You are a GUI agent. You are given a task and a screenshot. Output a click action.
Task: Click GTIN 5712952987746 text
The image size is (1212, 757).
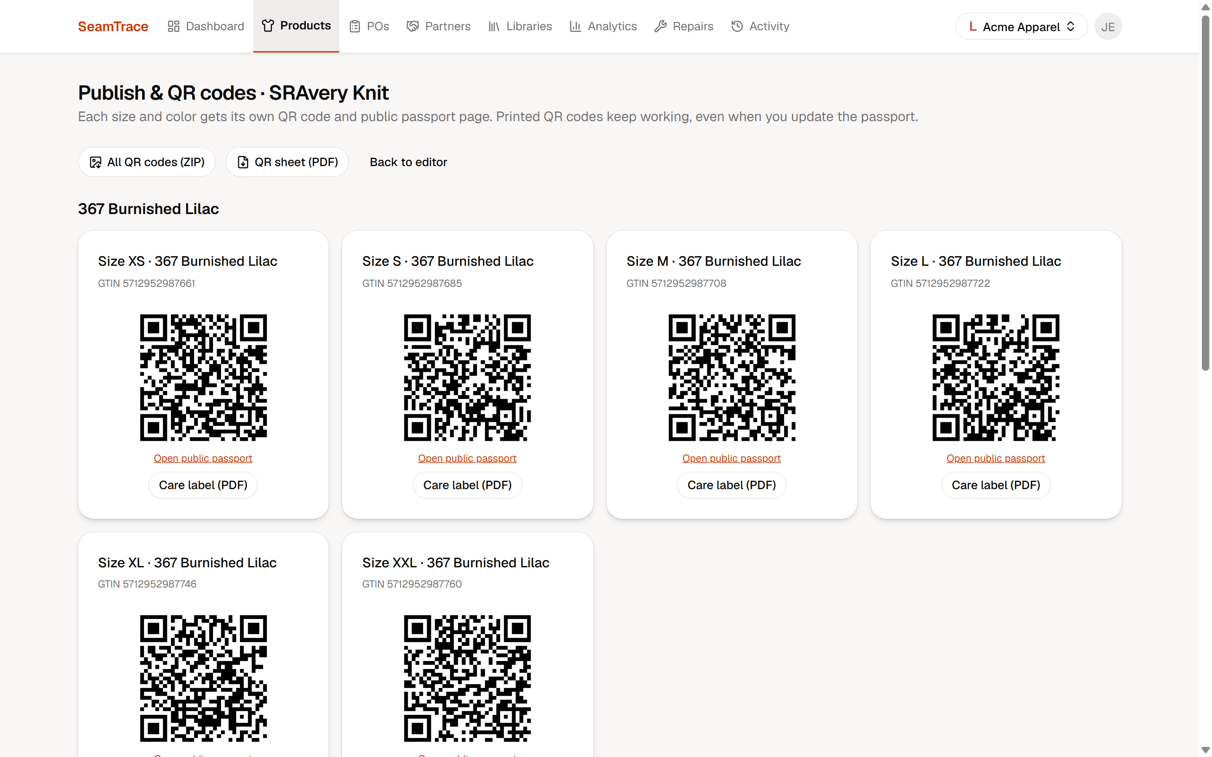(x=147, y=584)
